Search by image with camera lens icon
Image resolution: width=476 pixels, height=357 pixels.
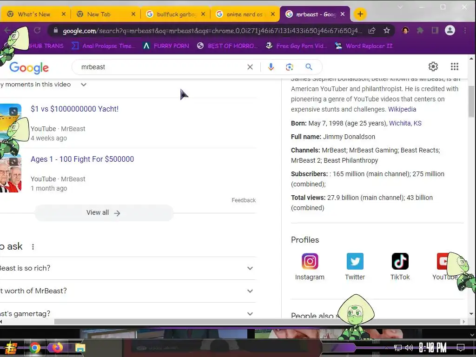point(289,67)
